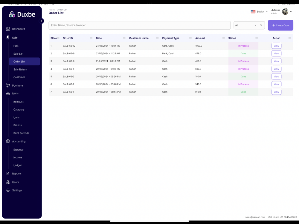View order SALE-66-9
This screenshot has height=224, width=299.
point(276,53)
